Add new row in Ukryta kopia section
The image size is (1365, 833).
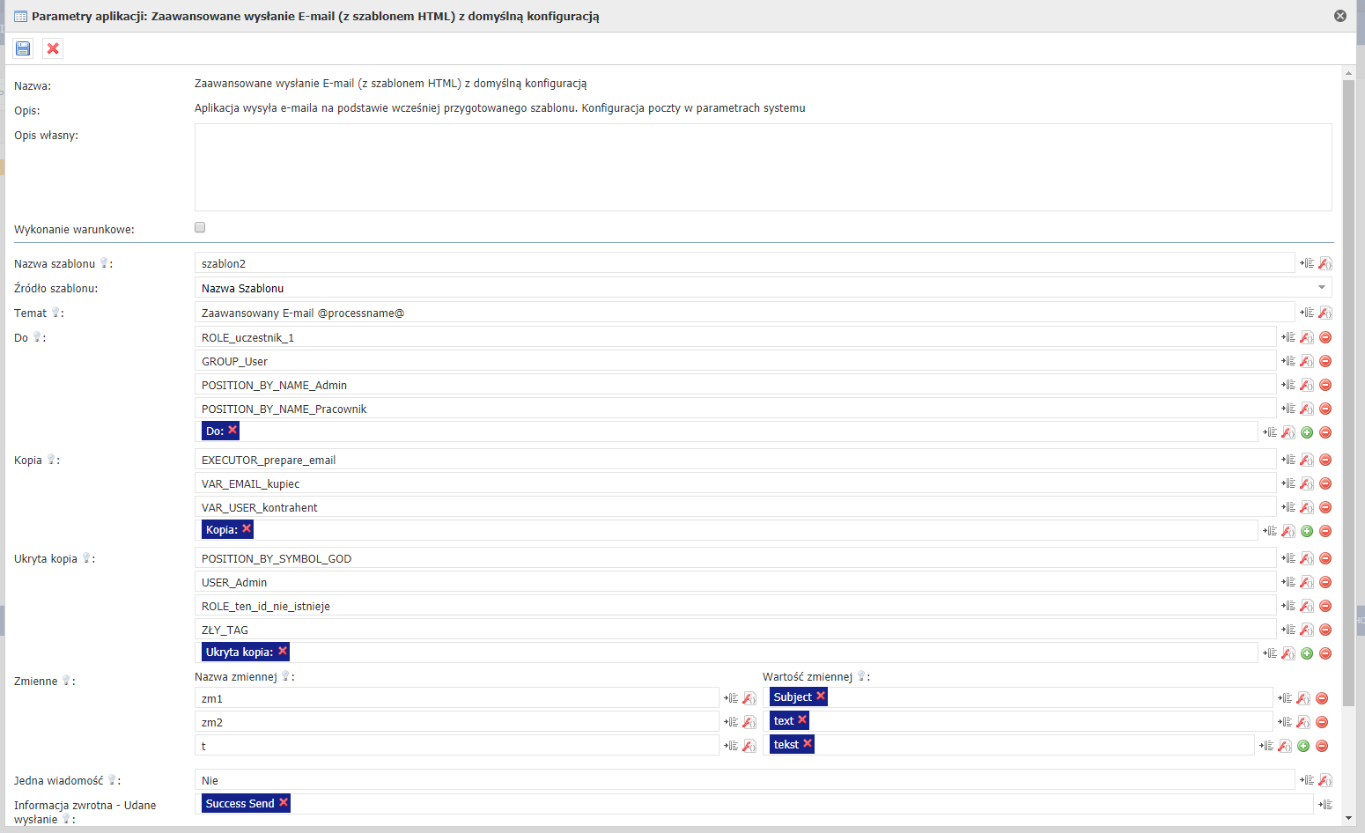(1307, 653)
